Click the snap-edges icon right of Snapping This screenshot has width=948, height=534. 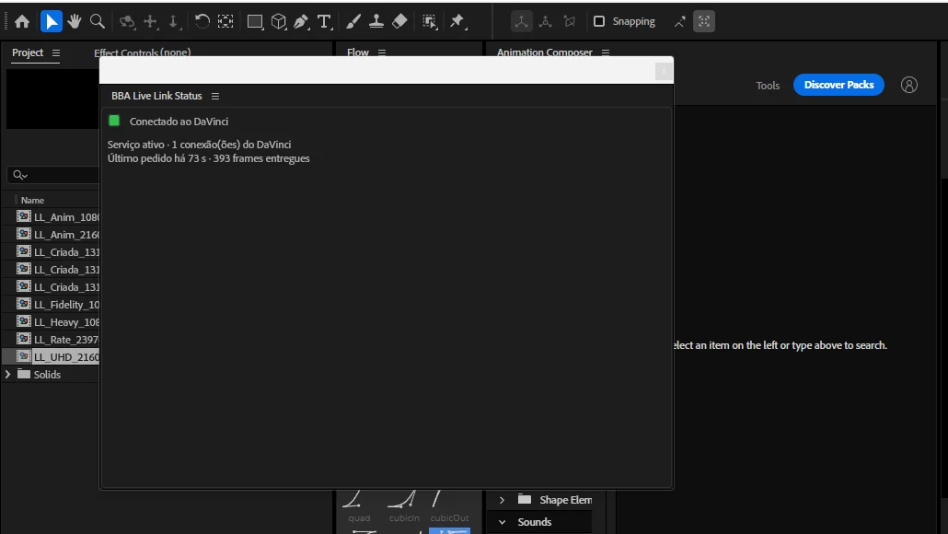pyautogui.click(x=680, y=22)
